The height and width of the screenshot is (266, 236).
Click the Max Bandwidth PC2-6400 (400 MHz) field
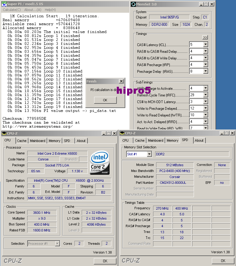click(175, 171)
